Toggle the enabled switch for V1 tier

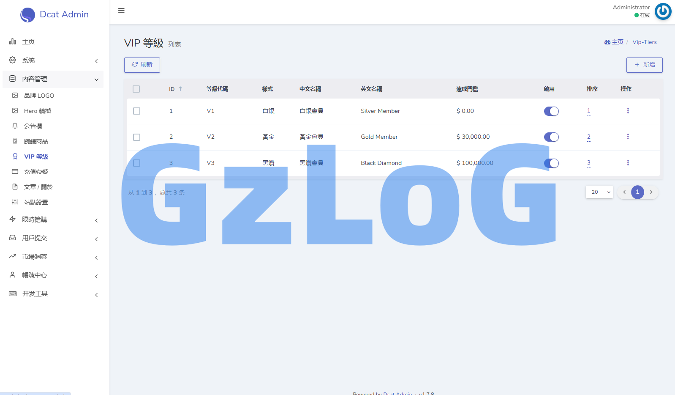pos(551,111)
